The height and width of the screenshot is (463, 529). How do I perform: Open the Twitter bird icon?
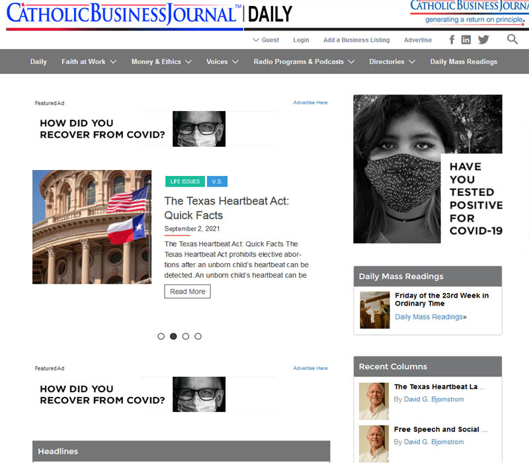(x=483, y=40)
